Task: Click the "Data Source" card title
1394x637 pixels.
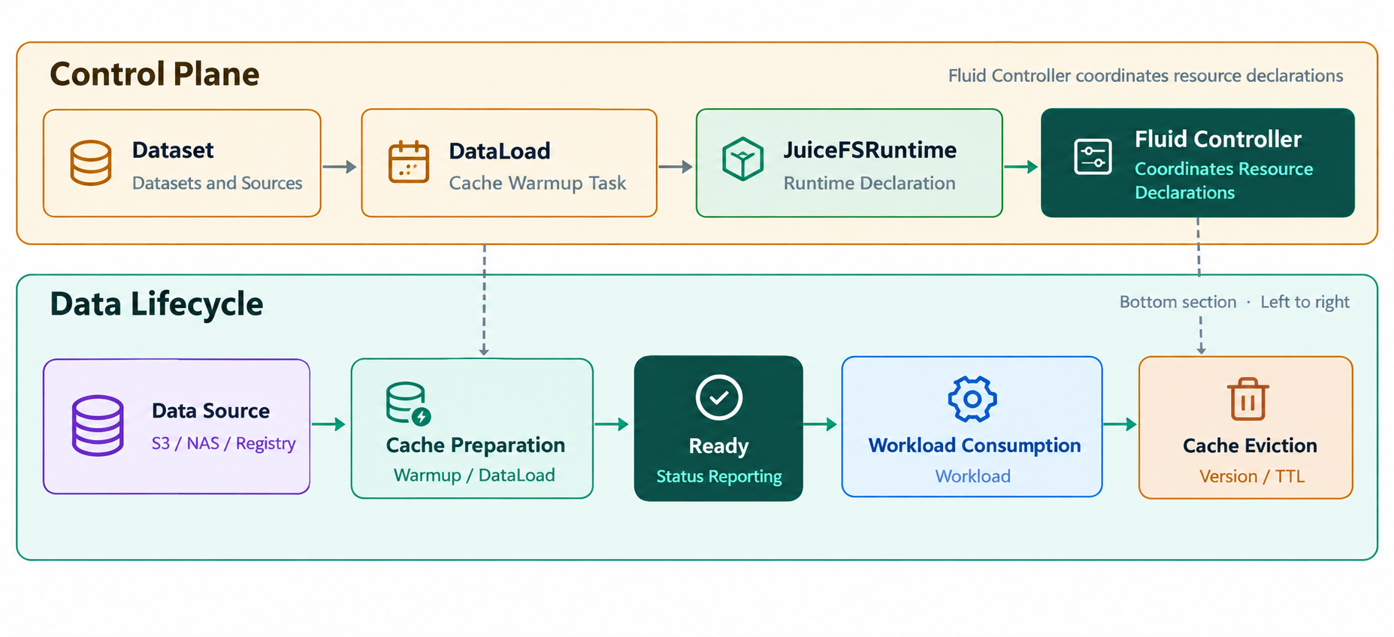Action: click(x=210, y=411)
